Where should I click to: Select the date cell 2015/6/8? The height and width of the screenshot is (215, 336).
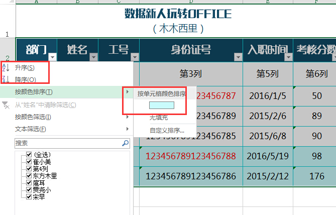pos(268,136)
